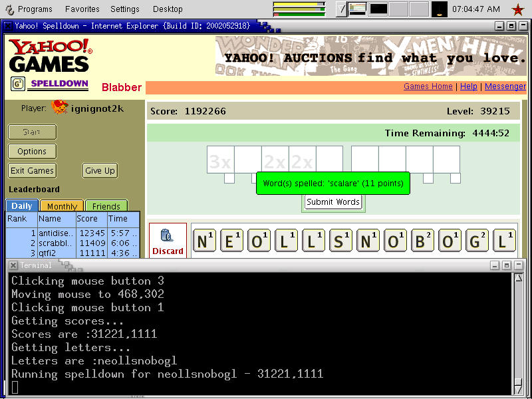Select the O tile between N and B
Viewport: 532px width, 399px height.
(x=395, y=240)
